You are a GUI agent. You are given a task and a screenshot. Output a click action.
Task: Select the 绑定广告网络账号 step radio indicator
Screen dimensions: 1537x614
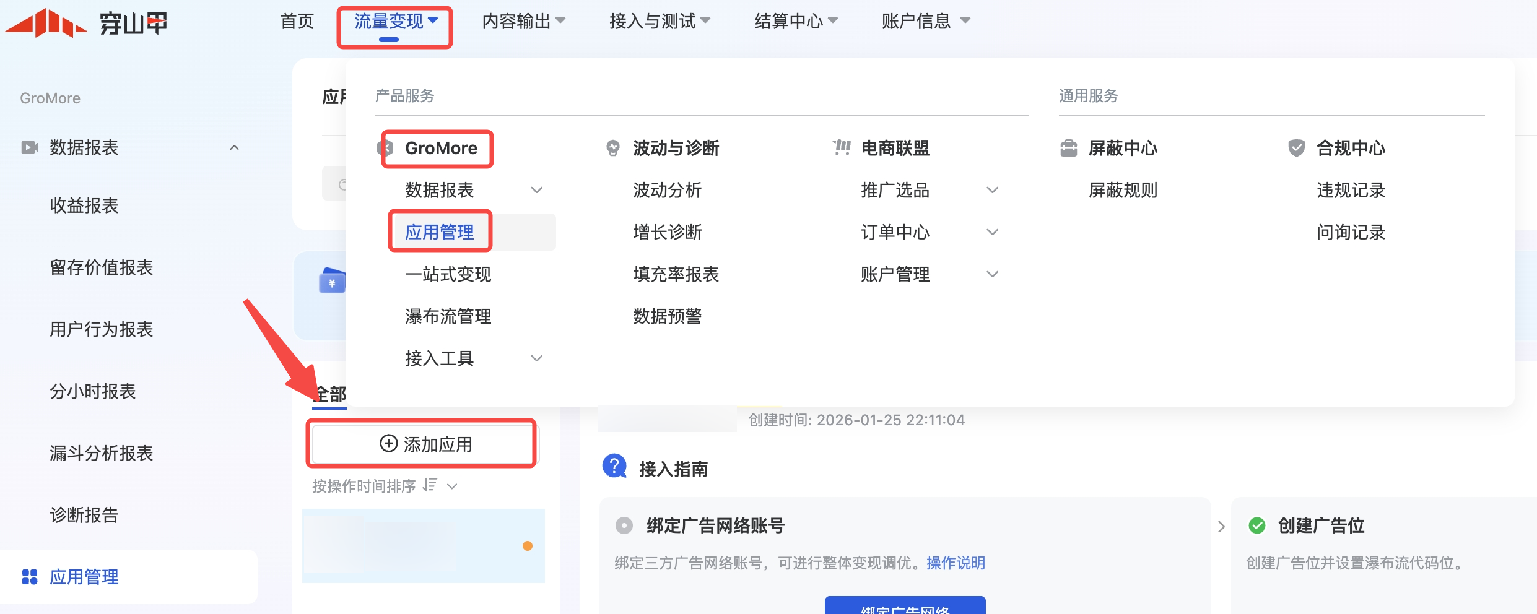tap(624, 525)
